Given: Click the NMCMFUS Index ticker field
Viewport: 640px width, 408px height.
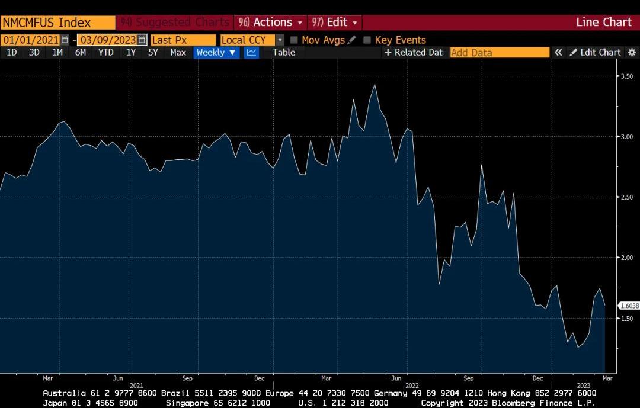Looking at the screenshot, I should tap(57, 23).
